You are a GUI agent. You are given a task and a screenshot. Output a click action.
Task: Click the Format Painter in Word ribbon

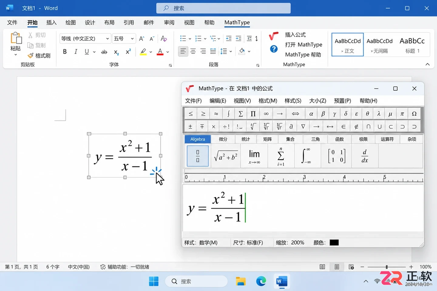[39, 55]
